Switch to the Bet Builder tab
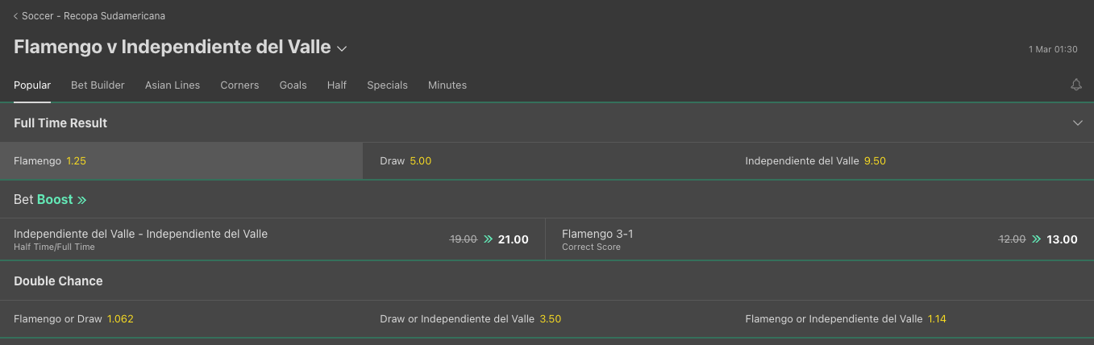The width and height of the screenshot is (1094, 345). tap(98, 85)
